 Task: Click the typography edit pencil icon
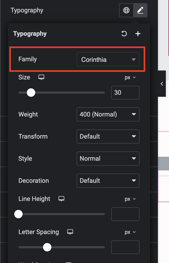140,10
